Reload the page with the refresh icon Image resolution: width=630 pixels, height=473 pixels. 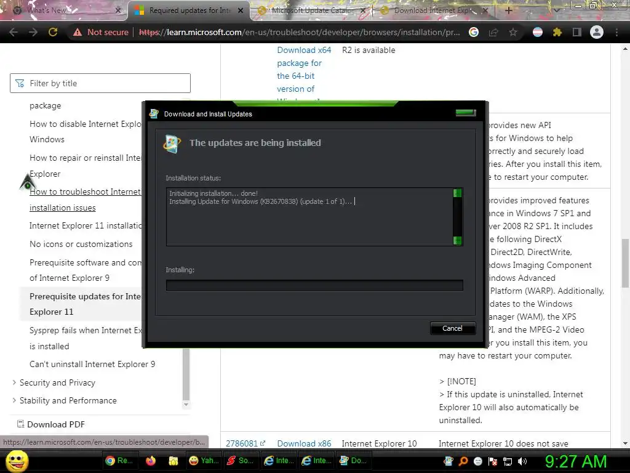point(53,32)
